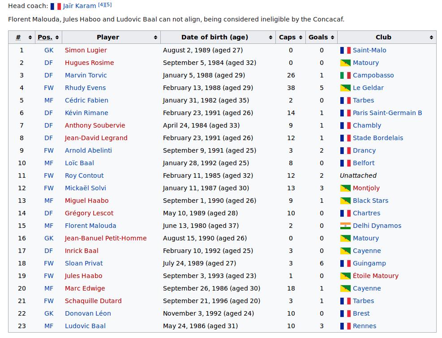Sort table by Player column header
Screen dimensions: 442x338
coord(112,37)
